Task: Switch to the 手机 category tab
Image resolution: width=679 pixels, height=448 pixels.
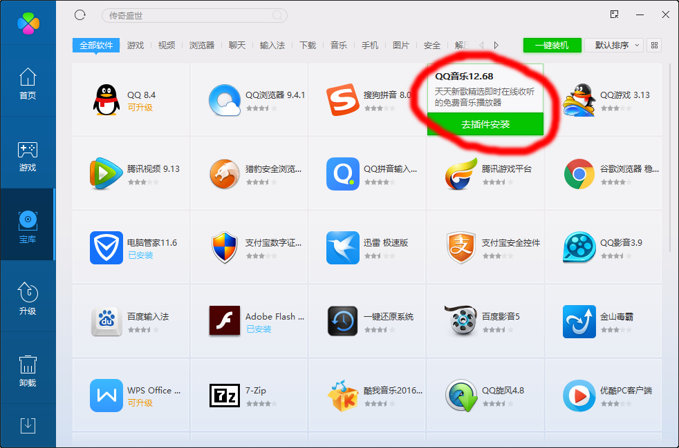Action: [x=370, y=46]
